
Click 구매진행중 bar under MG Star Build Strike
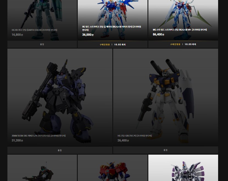[183, 44]
